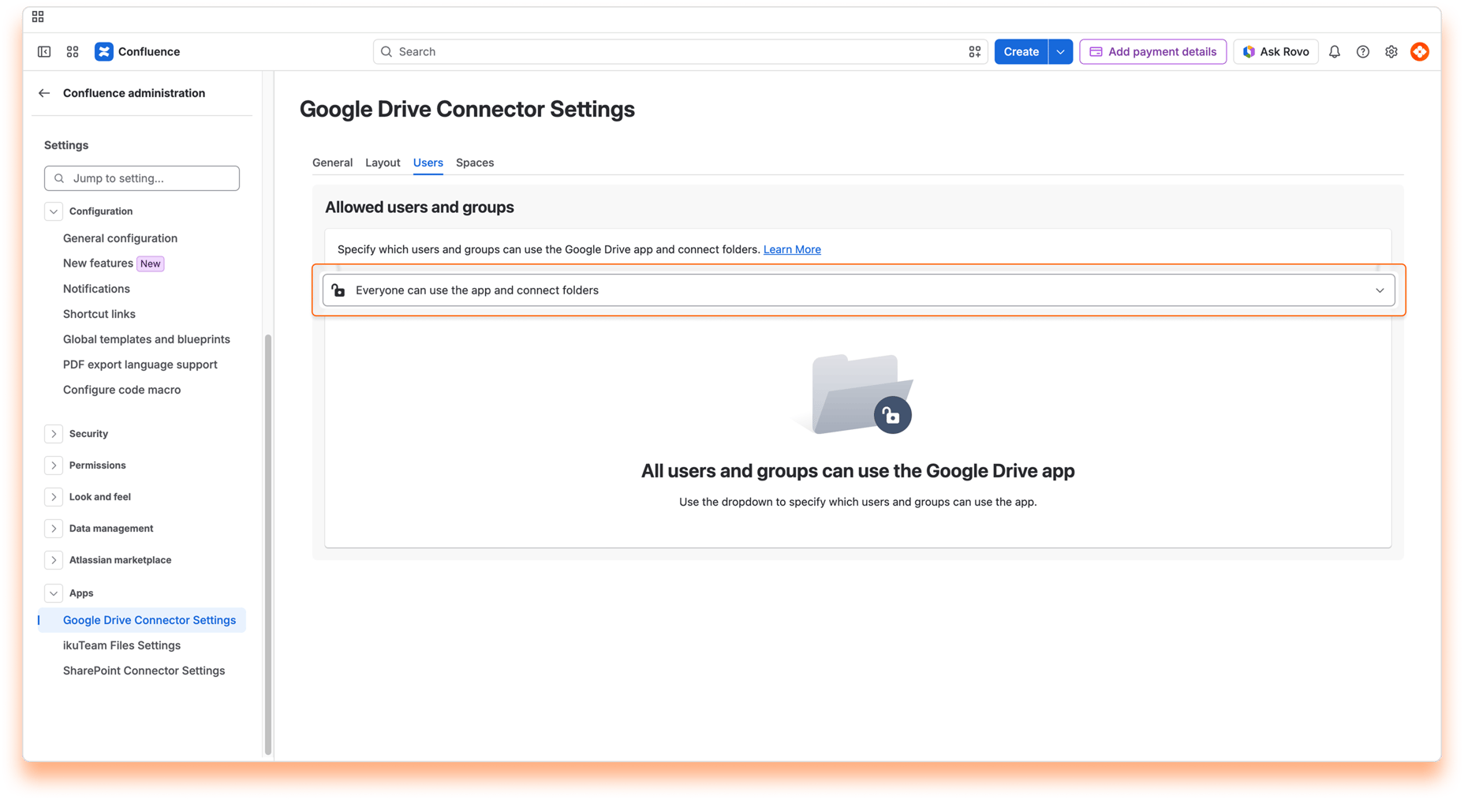The image size is (1464, 800).
Task: Expand the Data management section
Action: (54, 529)
